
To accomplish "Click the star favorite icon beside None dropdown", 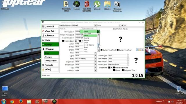I will [x=122, y=25].
